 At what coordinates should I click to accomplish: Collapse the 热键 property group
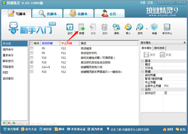tap(142, 71)
